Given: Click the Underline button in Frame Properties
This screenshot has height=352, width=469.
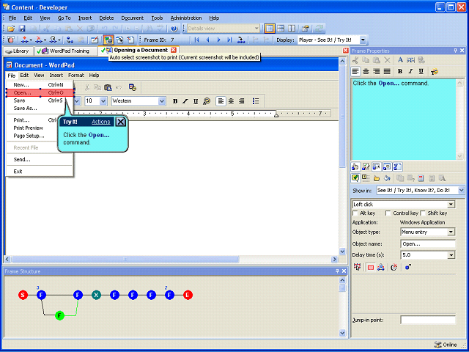Looking at the screenshot, I should (421, 71).
